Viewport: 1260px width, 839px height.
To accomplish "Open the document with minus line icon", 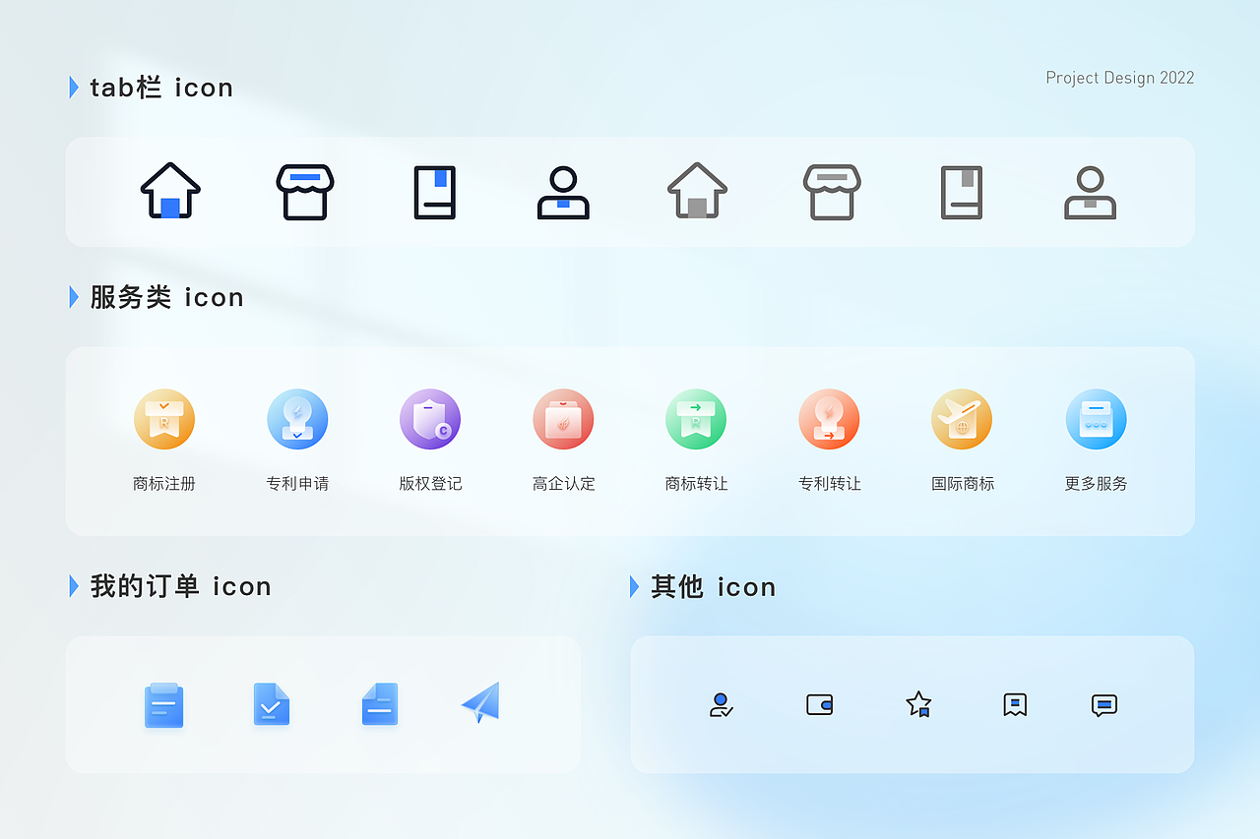I will click(380, 704).
